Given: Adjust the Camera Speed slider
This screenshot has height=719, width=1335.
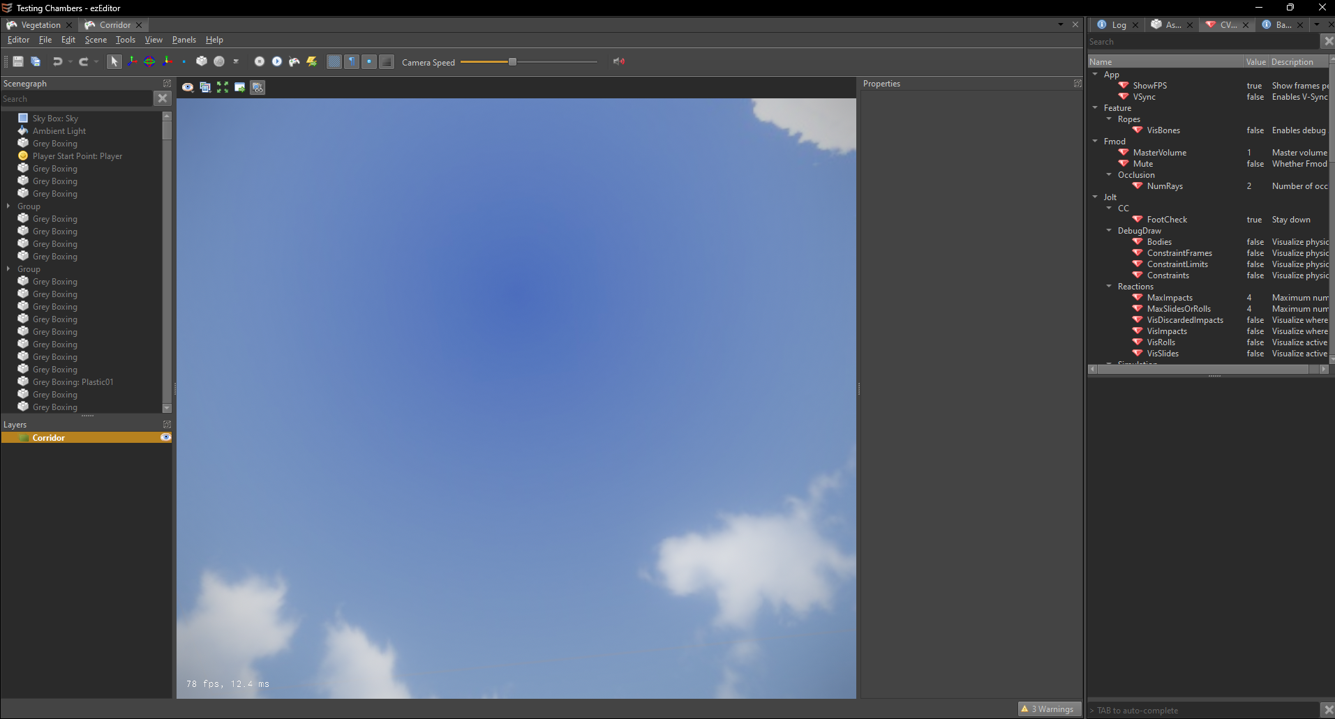Looking at the screenshot, I should [x=513, y=61].
